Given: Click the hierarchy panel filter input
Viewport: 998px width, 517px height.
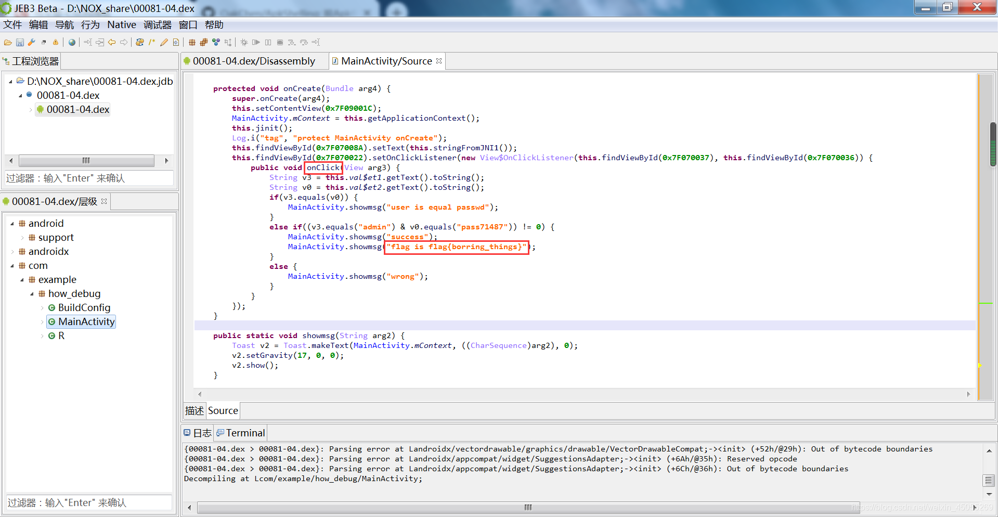Looking at the screenshot, I should 89,503.
